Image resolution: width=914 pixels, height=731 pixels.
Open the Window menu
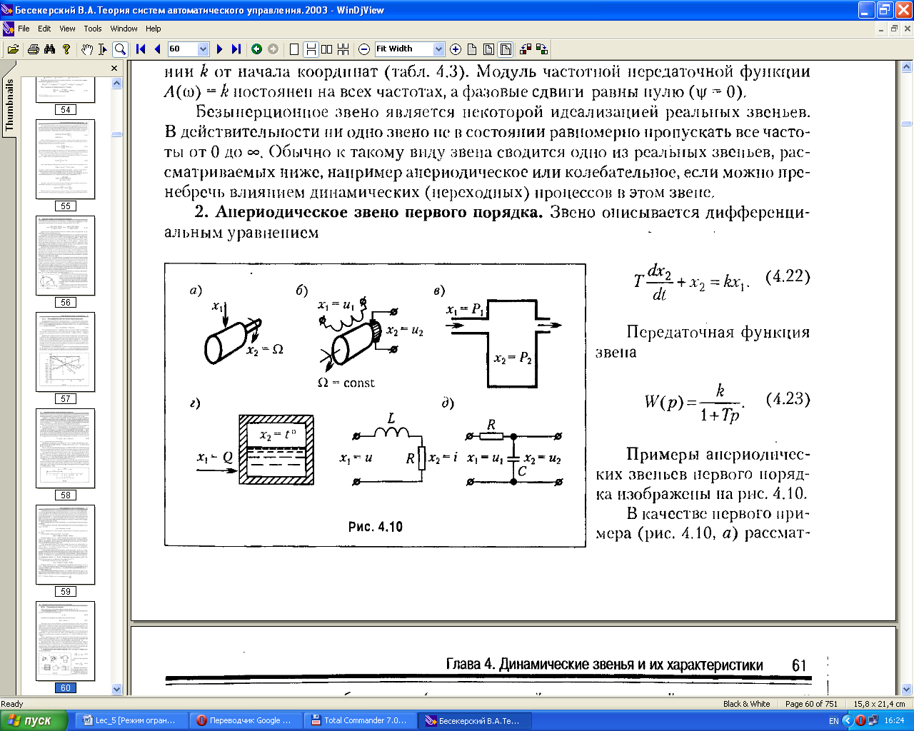click(124, 29)
